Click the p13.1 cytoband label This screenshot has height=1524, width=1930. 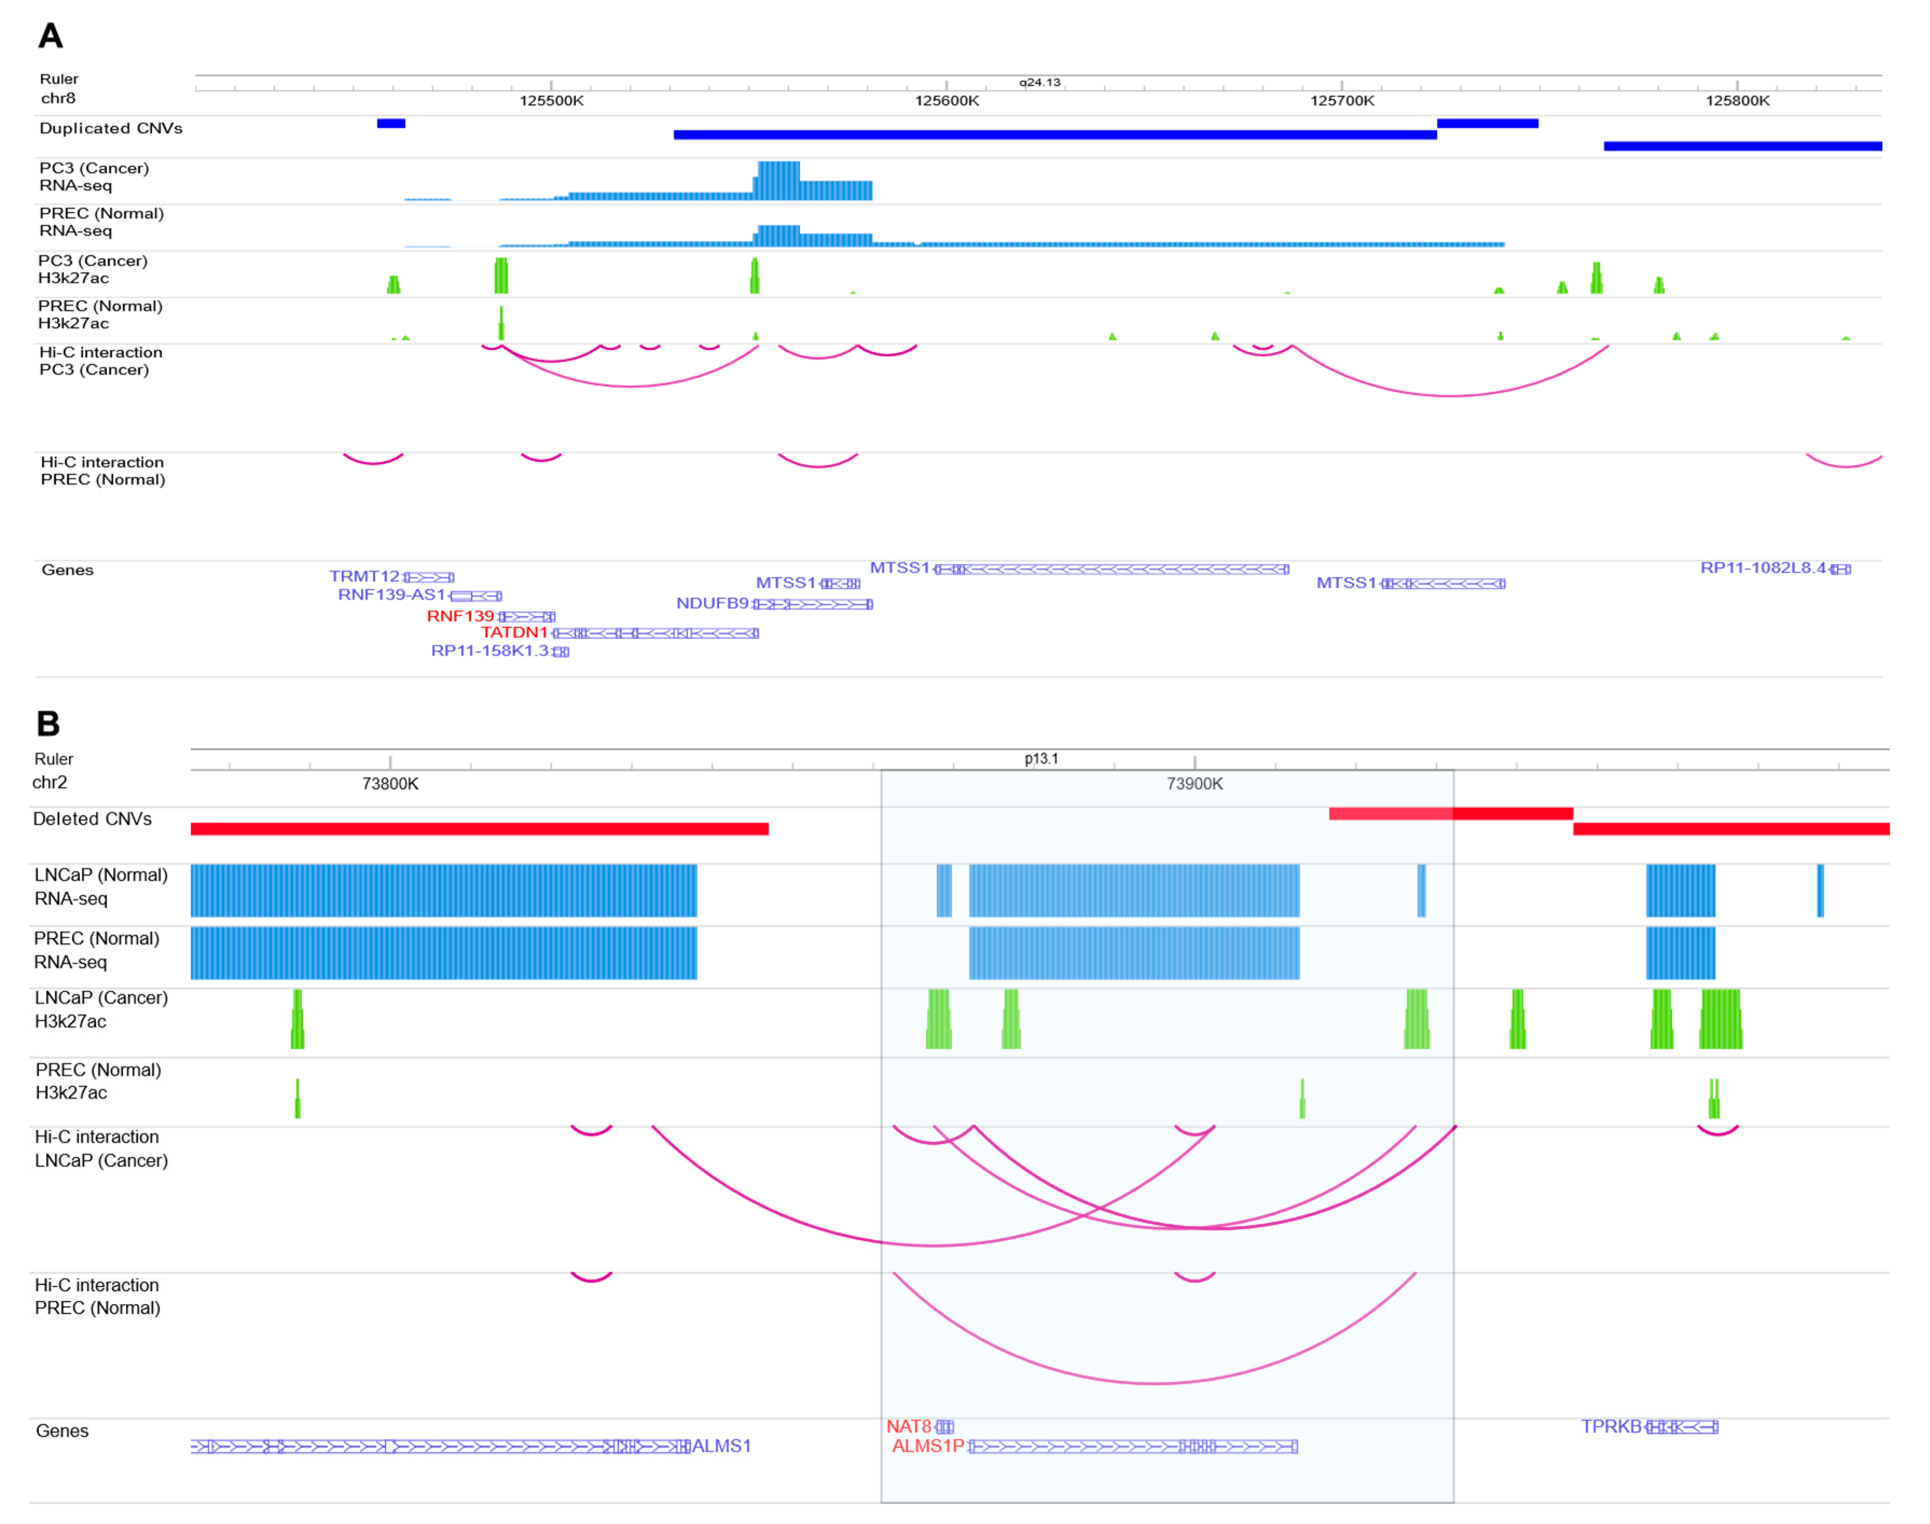coord(1041,758)
